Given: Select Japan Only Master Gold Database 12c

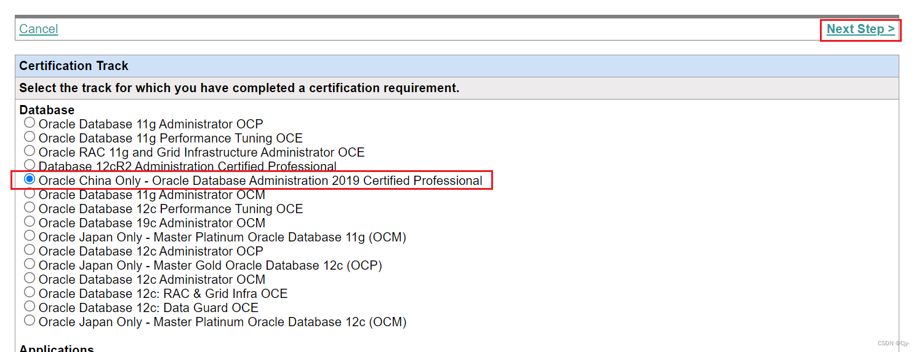Looking at the screenshot, I should click(x=30, y=264).
